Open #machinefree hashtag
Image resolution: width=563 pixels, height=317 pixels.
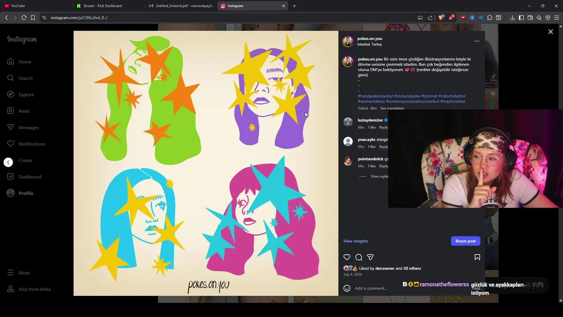click(453, 101)
